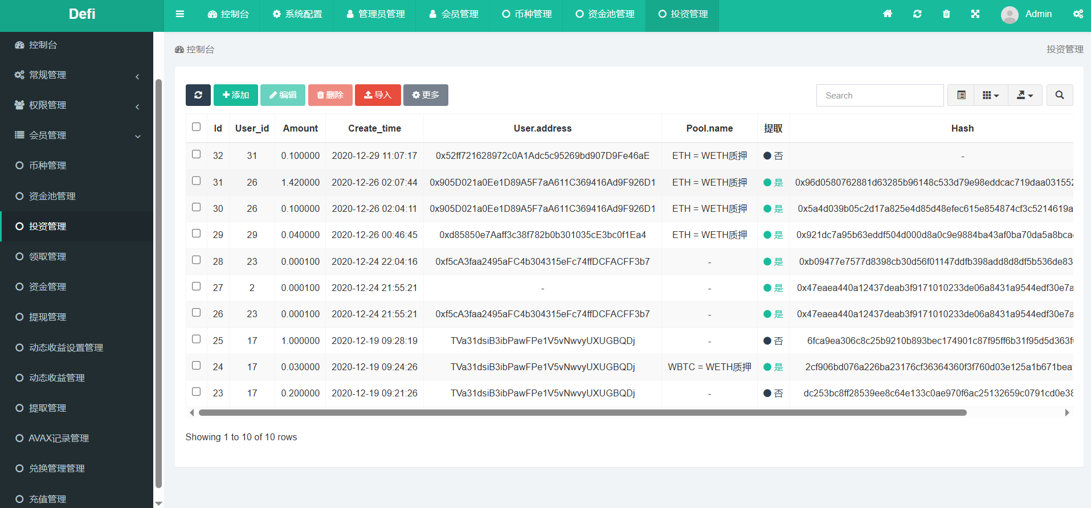Screen dimensions: 1091x508
Task: Open the settings cogs icon beside Admin
Action: tap(1078, 14)
